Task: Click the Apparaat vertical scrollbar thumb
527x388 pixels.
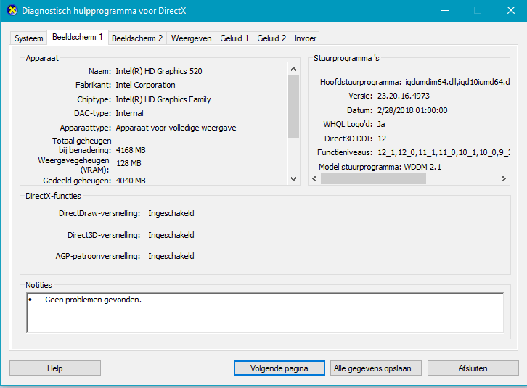Action: click(x=293, y=106)
